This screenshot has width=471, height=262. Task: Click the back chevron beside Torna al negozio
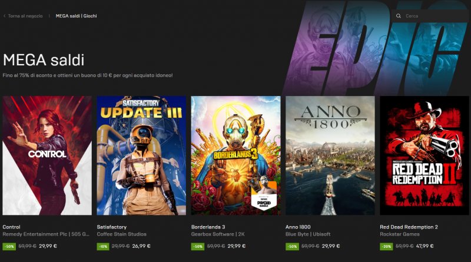(5, 16)
